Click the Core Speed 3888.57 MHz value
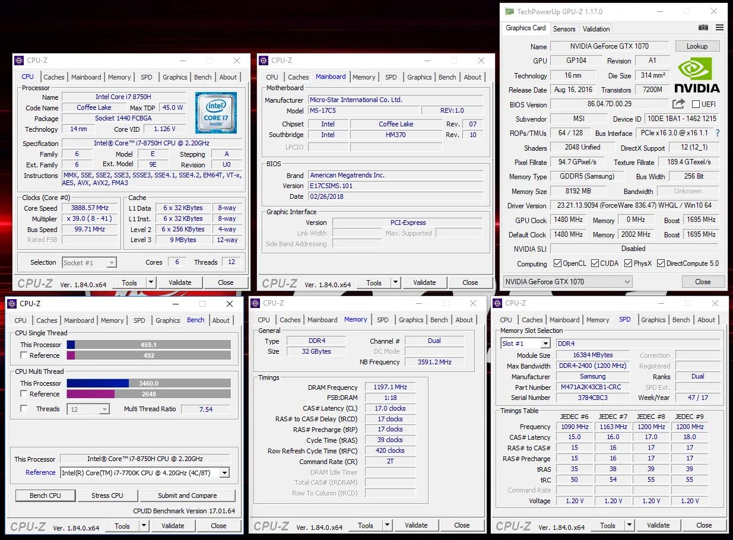This screenshot has height=540, width=733. pyautogui.click(x=90, y=208)
